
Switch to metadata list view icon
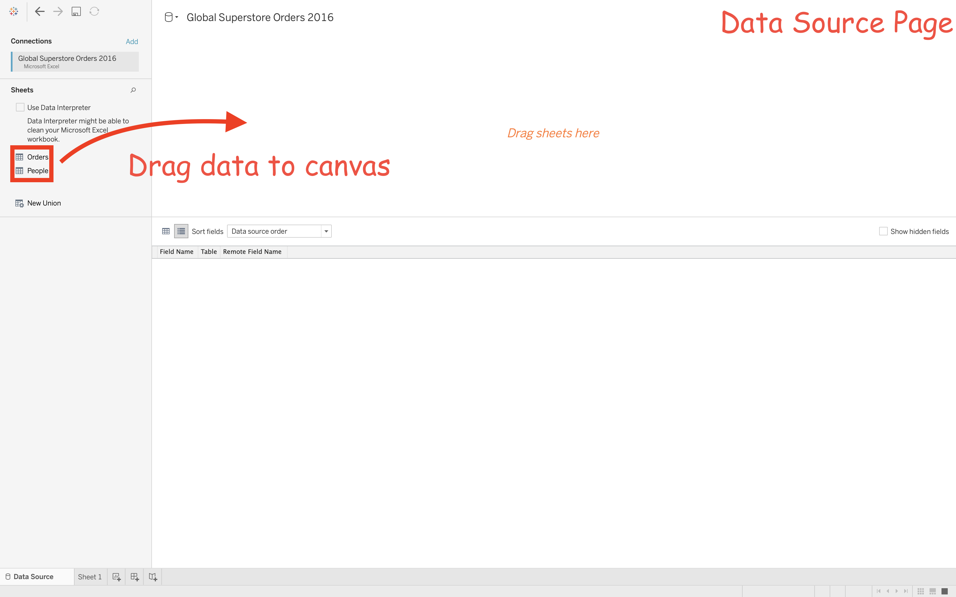(x=181, y=231)
